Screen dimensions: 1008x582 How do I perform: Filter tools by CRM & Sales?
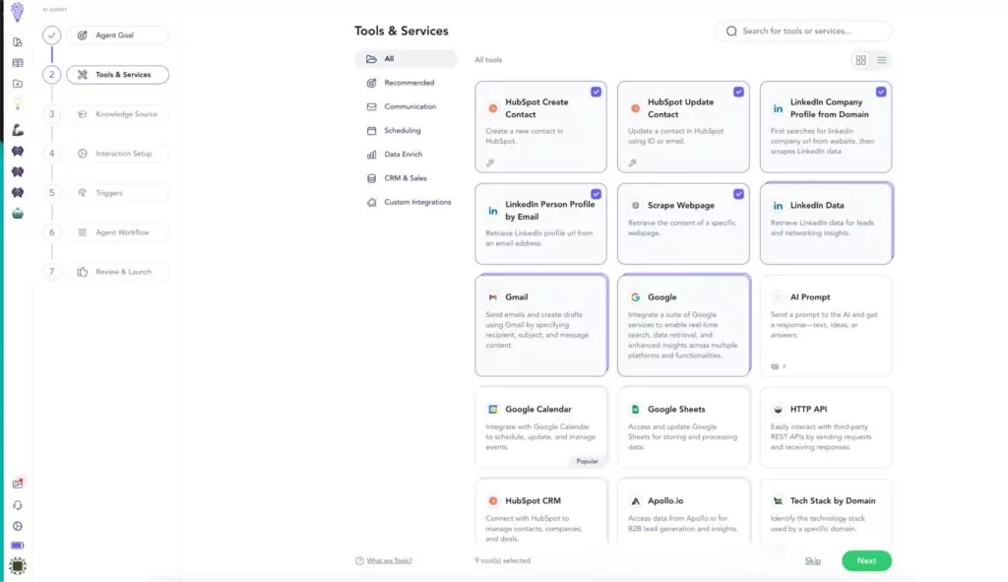[407, 178]
